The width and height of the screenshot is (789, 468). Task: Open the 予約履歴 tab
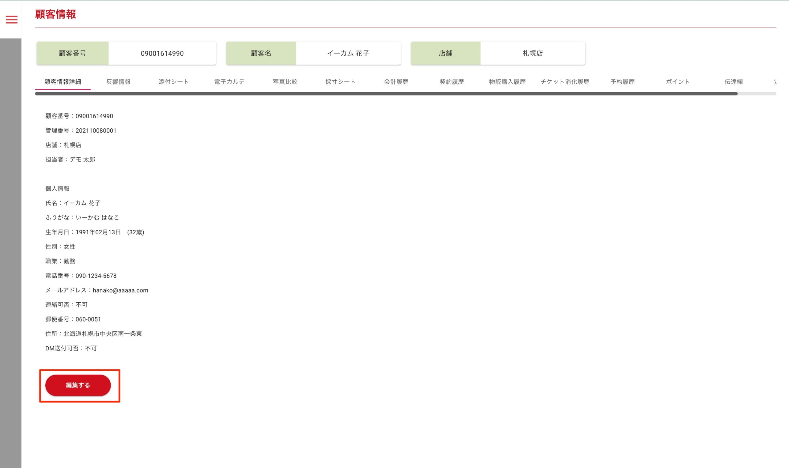click(622, 82)
